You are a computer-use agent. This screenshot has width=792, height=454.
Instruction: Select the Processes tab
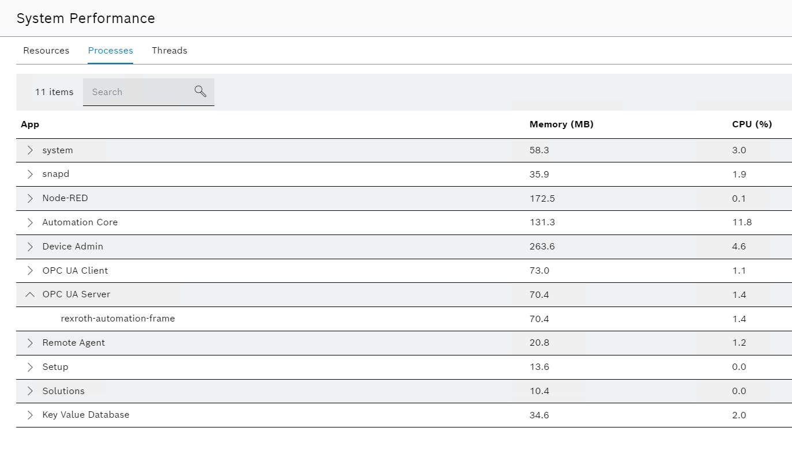point(110,51)
